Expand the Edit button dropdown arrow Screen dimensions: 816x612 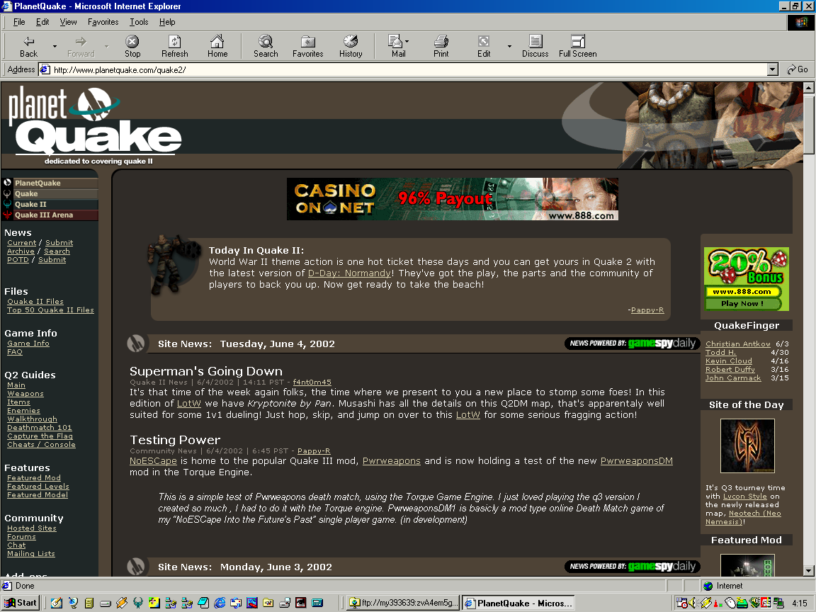coord(509,47)
